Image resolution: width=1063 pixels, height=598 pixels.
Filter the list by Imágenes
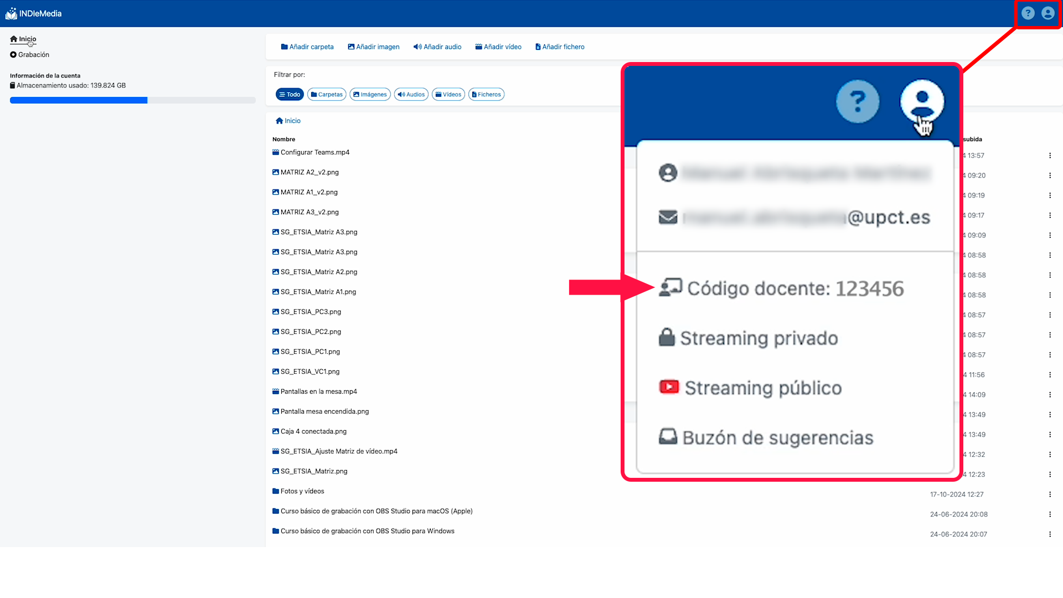click(370, 95)
